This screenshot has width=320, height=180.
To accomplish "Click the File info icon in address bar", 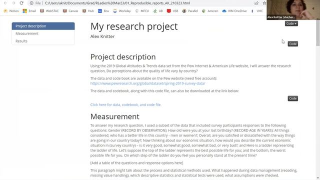I will click(31, 3).
